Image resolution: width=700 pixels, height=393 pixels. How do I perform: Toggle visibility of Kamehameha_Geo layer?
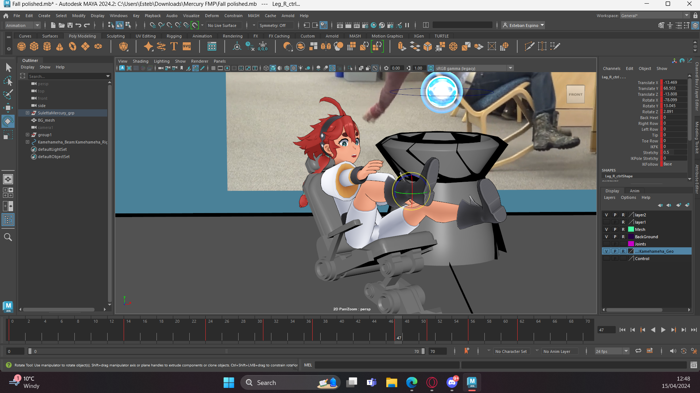point(606,251)
